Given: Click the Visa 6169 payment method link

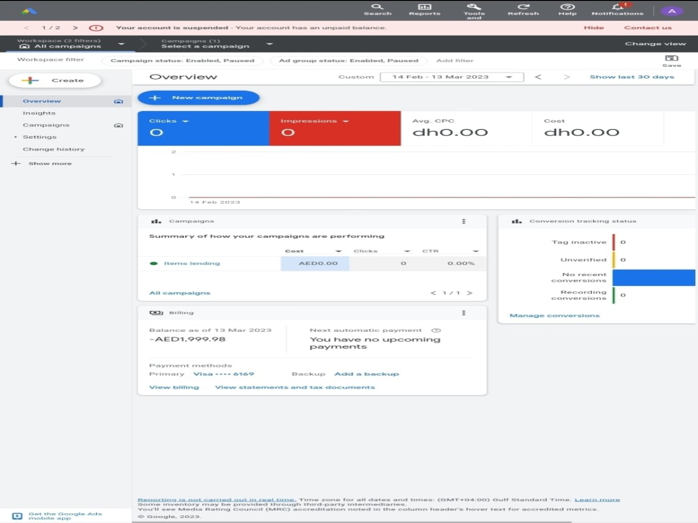Looking at the screenshot, I should (223, 374).
